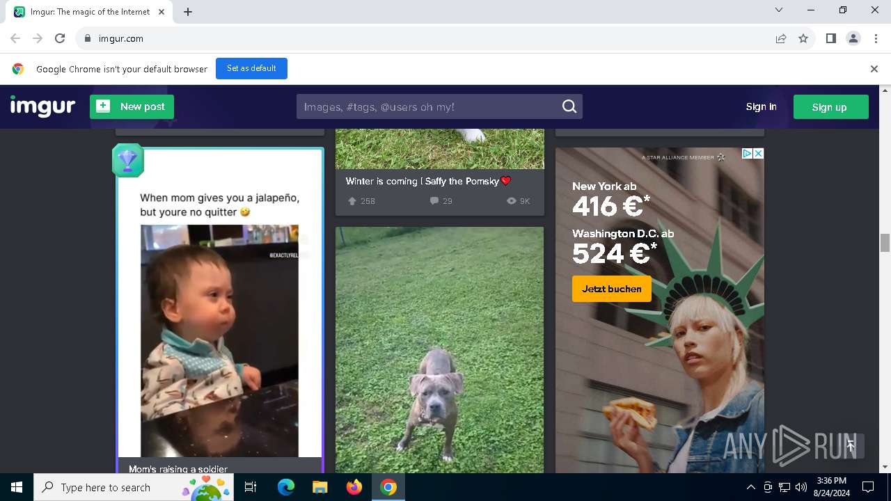Open the grey pitbull on grass post

click(439, 350)
